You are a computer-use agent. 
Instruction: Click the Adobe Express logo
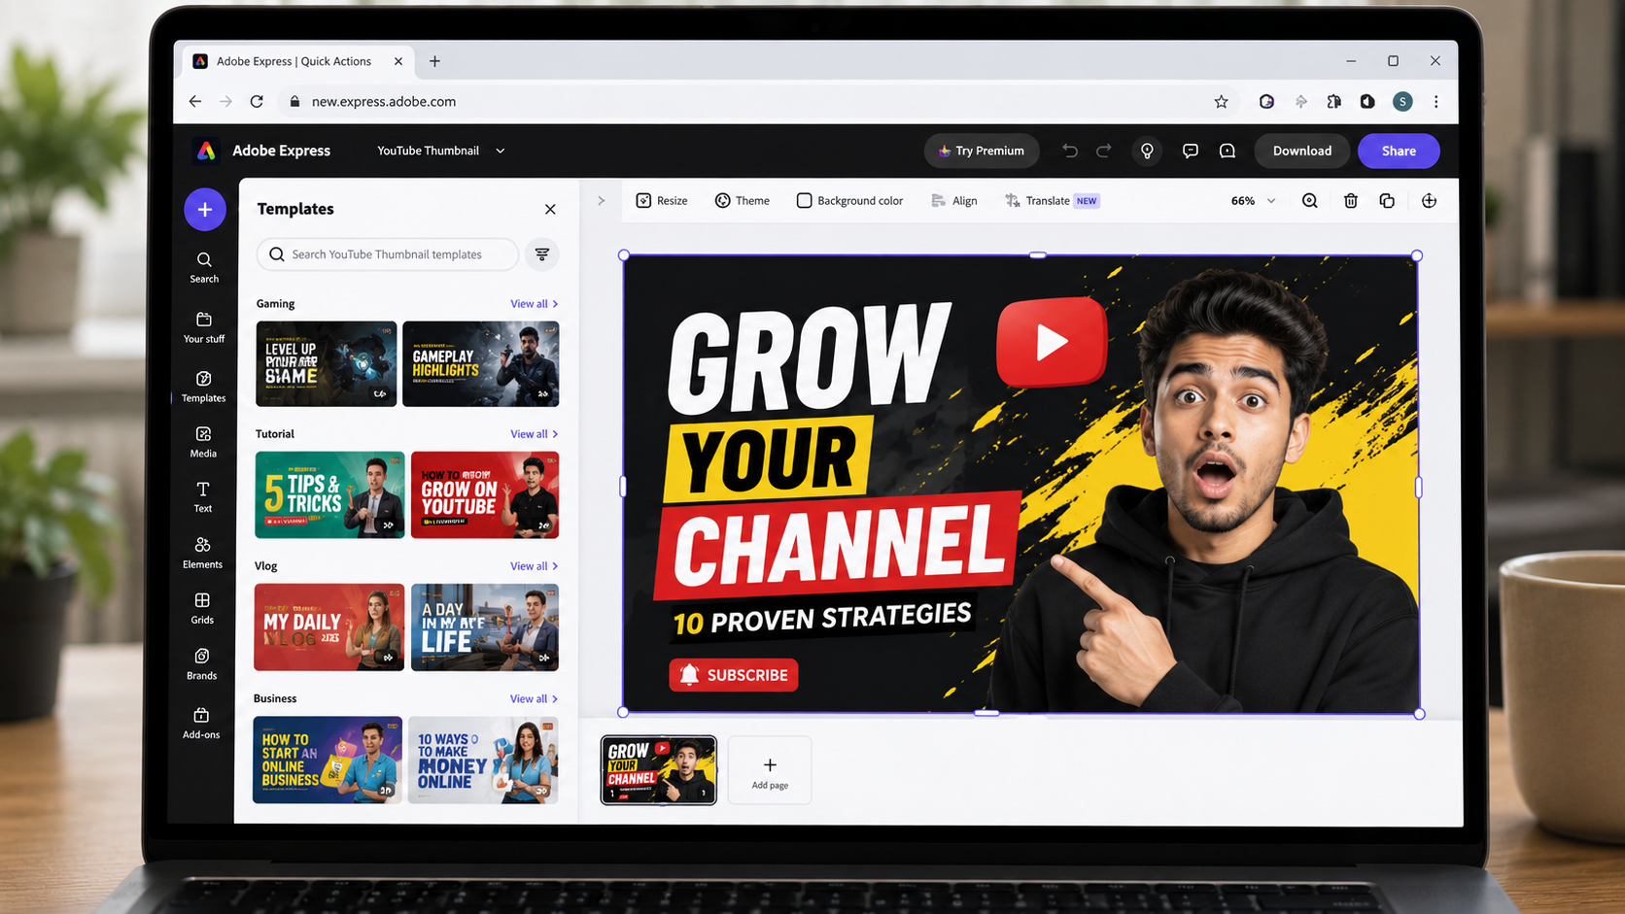tap(206, 151)
